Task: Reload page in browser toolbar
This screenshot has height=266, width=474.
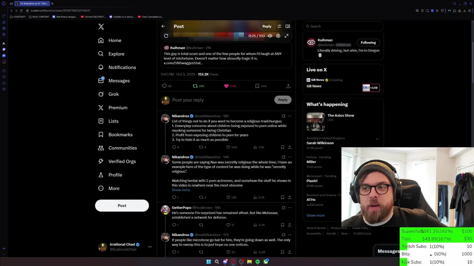Action: [x=21, y=11]
